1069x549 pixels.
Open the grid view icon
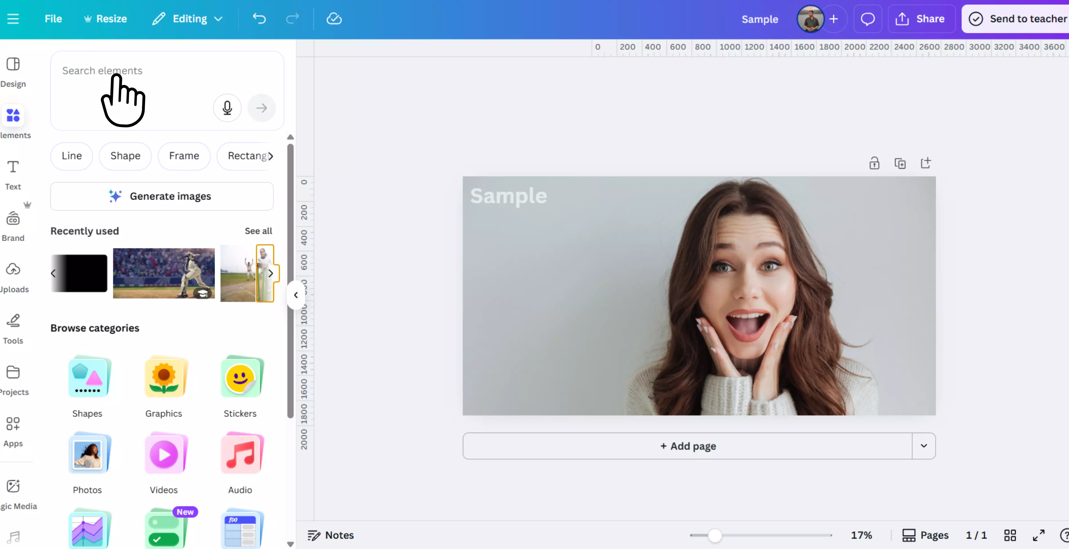tap(1010, 535)
